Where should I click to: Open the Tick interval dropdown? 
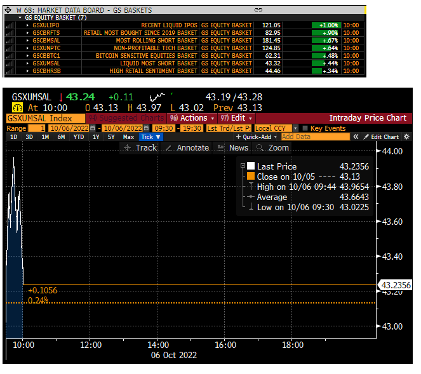coord(151,137)
